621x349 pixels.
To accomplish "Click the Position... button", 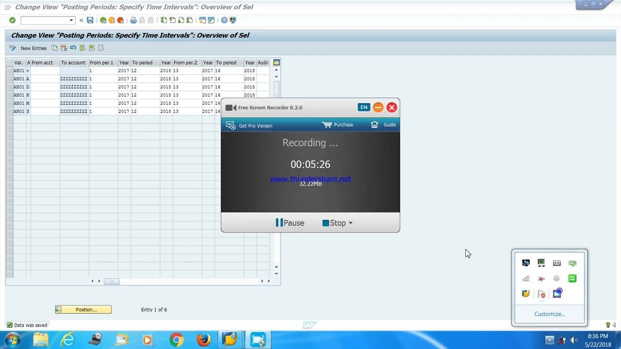I will pos(83,309).
